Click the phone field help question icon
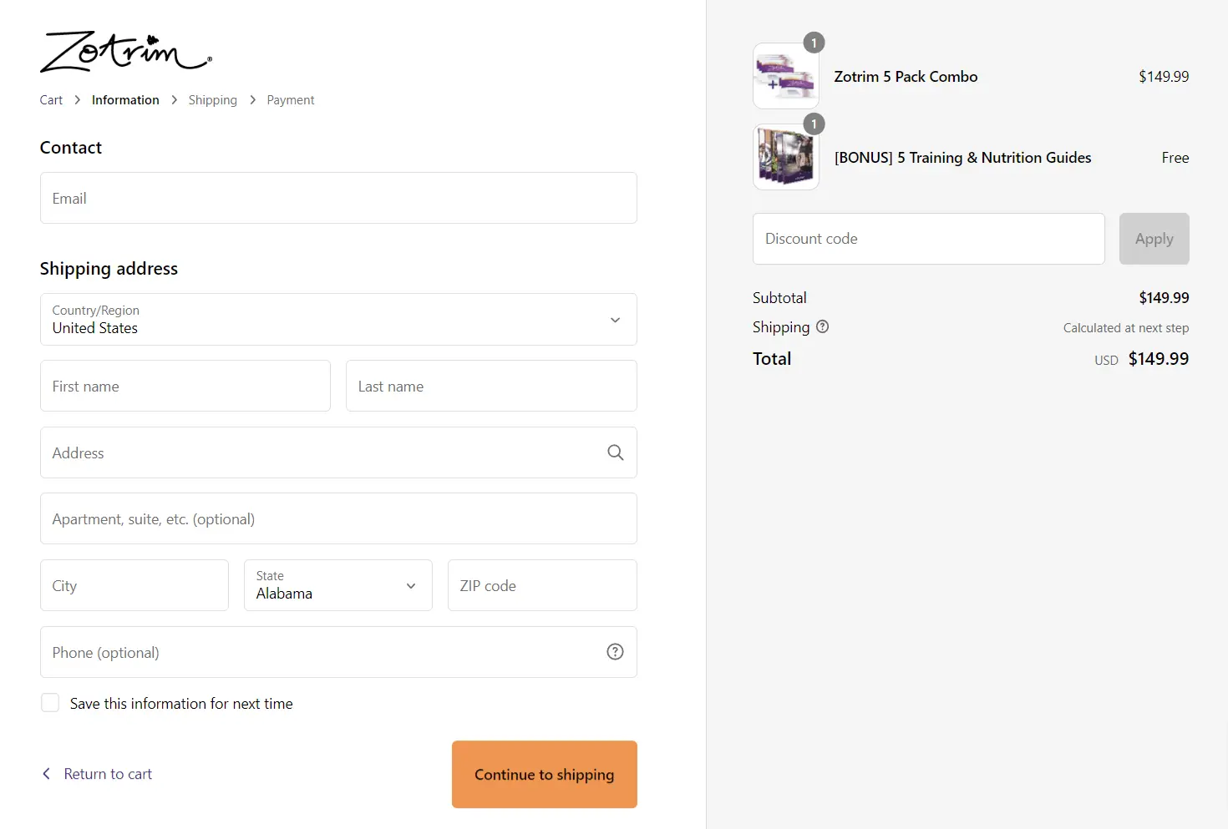Viewport: 1228px width, 829px height. [x=616, y=652]
